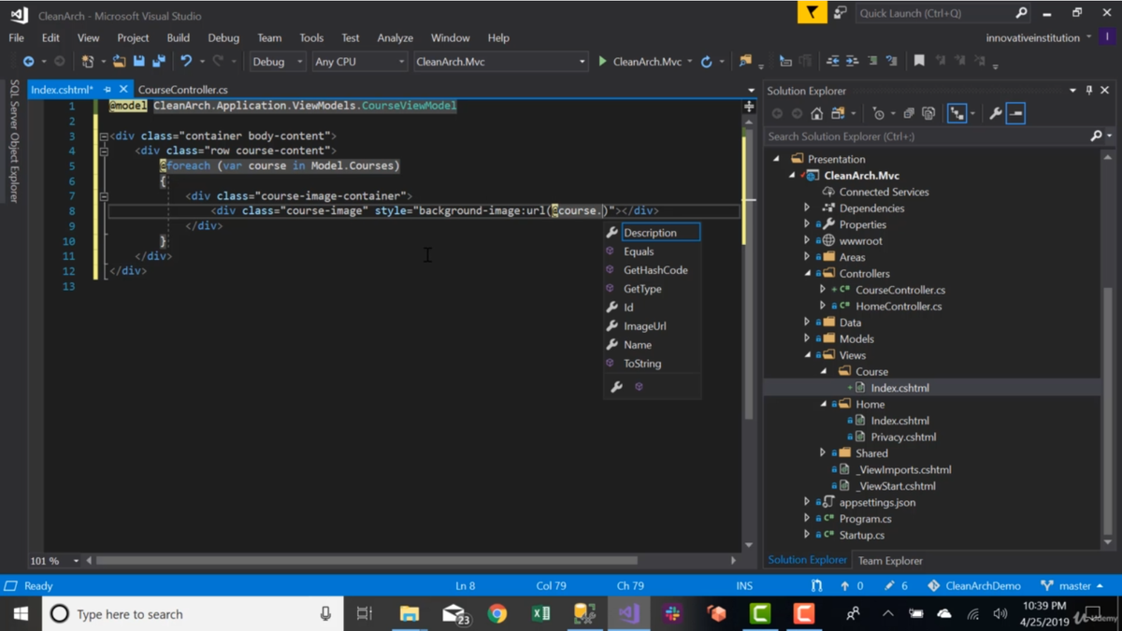Collapse the Controllers folder node

tap(807, 274)
